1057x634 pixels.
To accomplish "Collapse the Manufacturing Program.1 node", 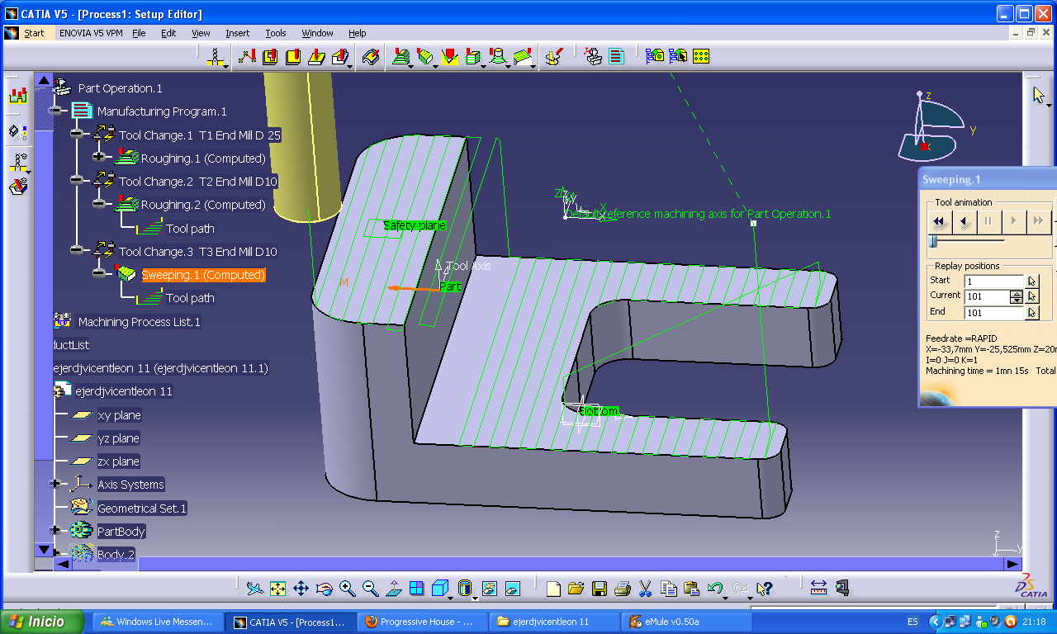I will [x=55, y=111].
